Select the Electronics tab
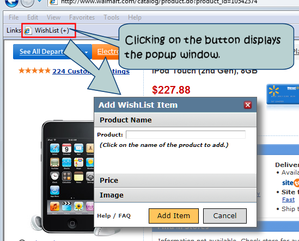 click(x=106, y=52)
